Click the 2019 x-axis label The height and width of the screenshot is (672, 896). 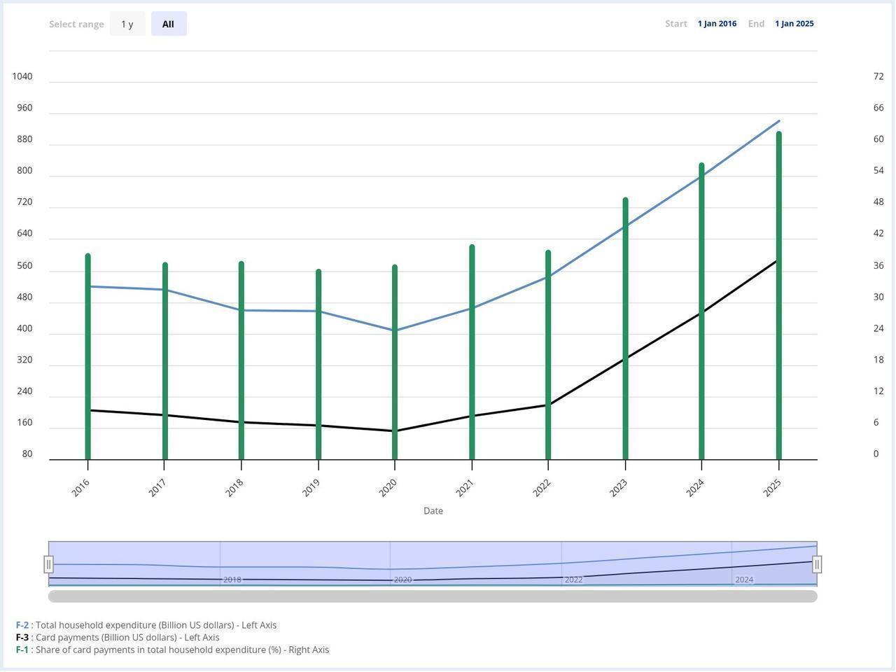(x=311, y=488)
